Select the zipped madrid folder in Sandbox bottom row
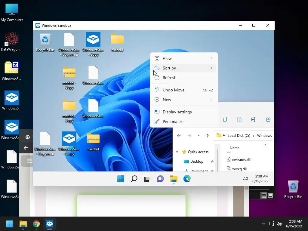The width and height of the screenshot is (308, 231). tap(93, 142)
